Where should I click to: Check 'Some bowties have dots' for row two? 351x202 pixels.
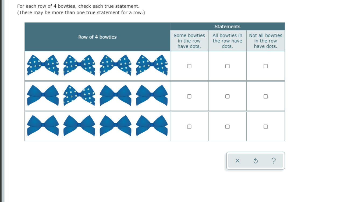[189, 96]
